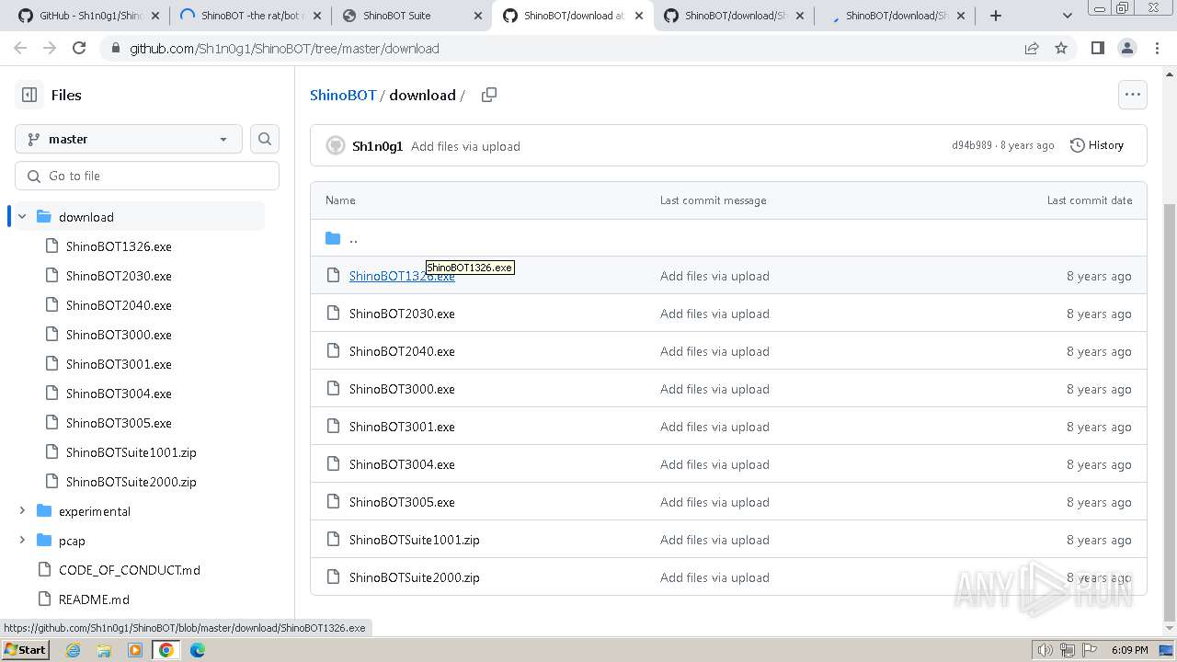This screenshot has height=662, width=1177.
Task: Search files with the magnifier button
Action: (x=265, y=139)
